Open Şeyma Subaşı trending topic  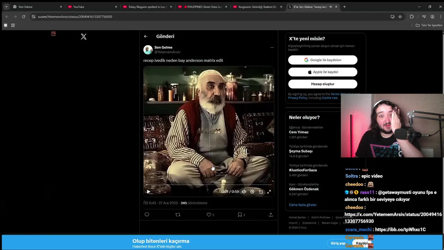click(x=301, y=151)
